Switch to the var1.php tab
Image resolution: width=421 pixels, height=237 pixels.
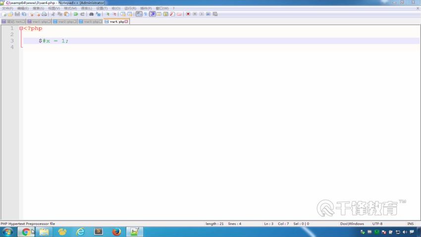pos(39,21)
